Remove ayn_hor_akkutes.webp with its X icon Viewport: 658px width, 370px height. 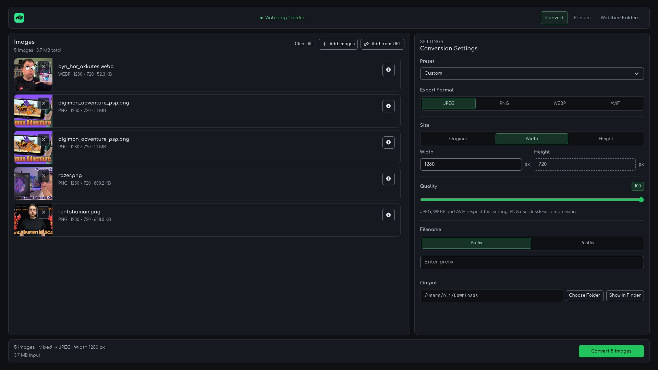pos(44,67)
